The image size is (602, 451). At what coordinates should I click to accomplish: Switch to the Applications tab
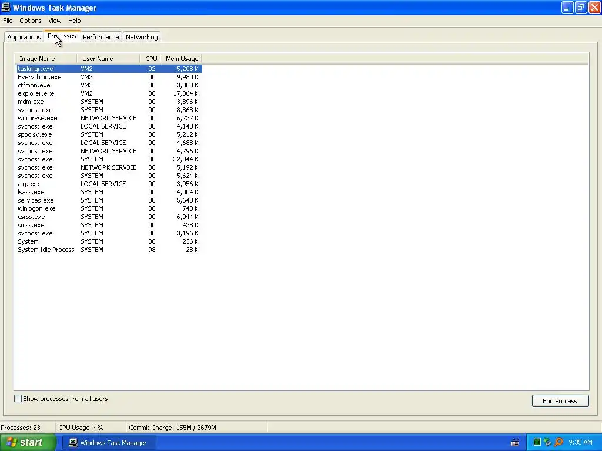coord(24,37)
